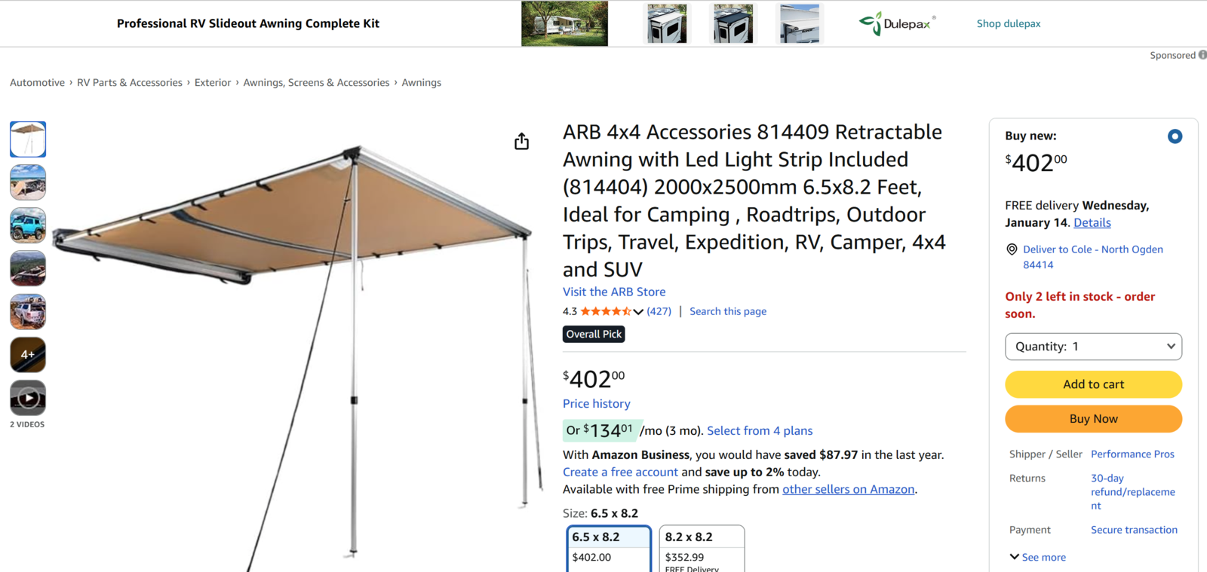This screenshot has height=572, width=1207.
Task: Select the blue Jeep awning thumbnail
Action: pos(28,225)
